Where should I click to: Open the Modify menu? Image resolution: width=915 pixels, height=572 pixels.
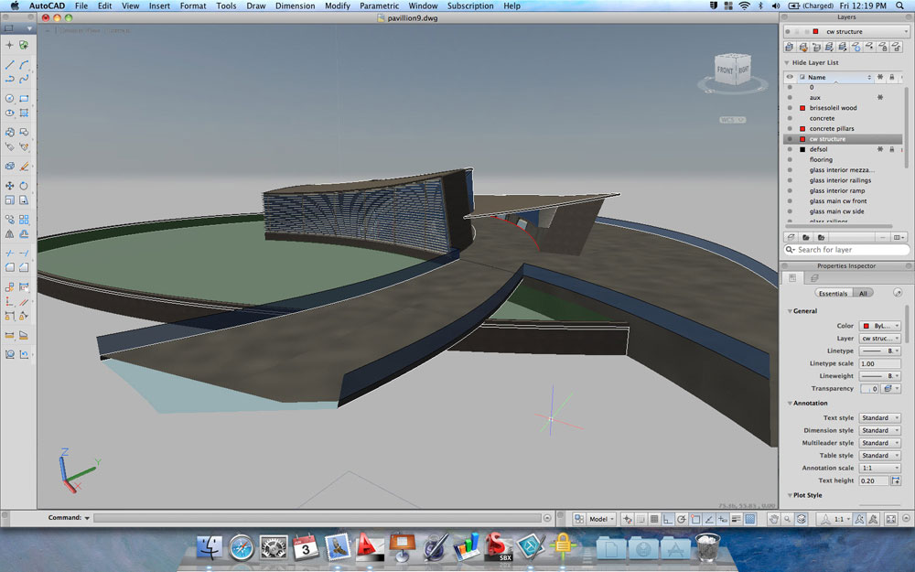click(338, 5)
